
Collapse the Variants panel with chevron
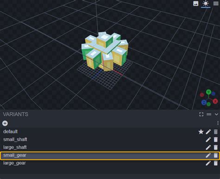216,114
